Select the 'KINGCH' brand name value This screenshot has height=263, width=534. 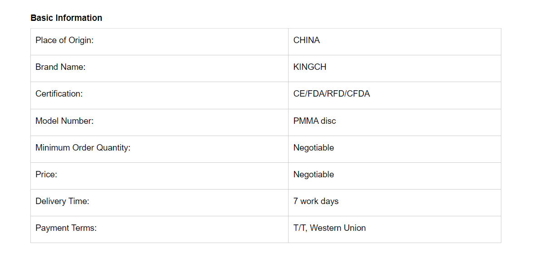[x=310, y=67]
